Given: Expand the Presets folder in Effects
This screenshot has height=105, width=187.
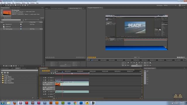Looking at the screenshot, I should pyautogui.click(x=1, y=75).
